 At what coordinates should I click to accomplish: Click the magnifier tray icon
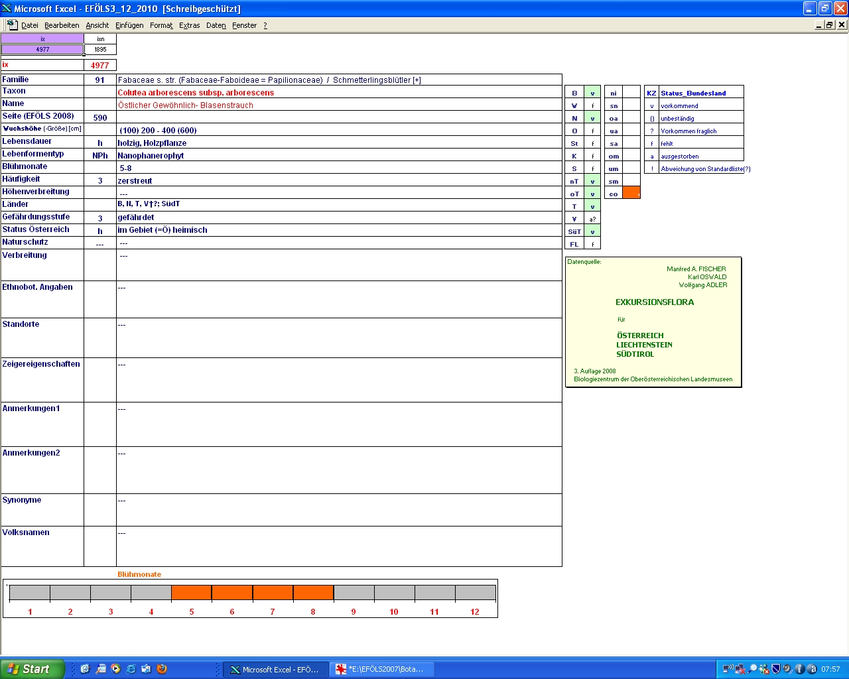752,669
